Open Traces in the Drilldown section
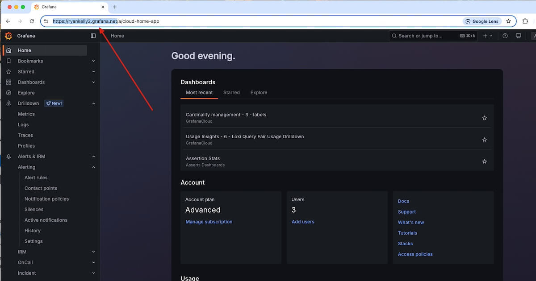The width and height of the screenshot is (536, 281). (25, 135)
